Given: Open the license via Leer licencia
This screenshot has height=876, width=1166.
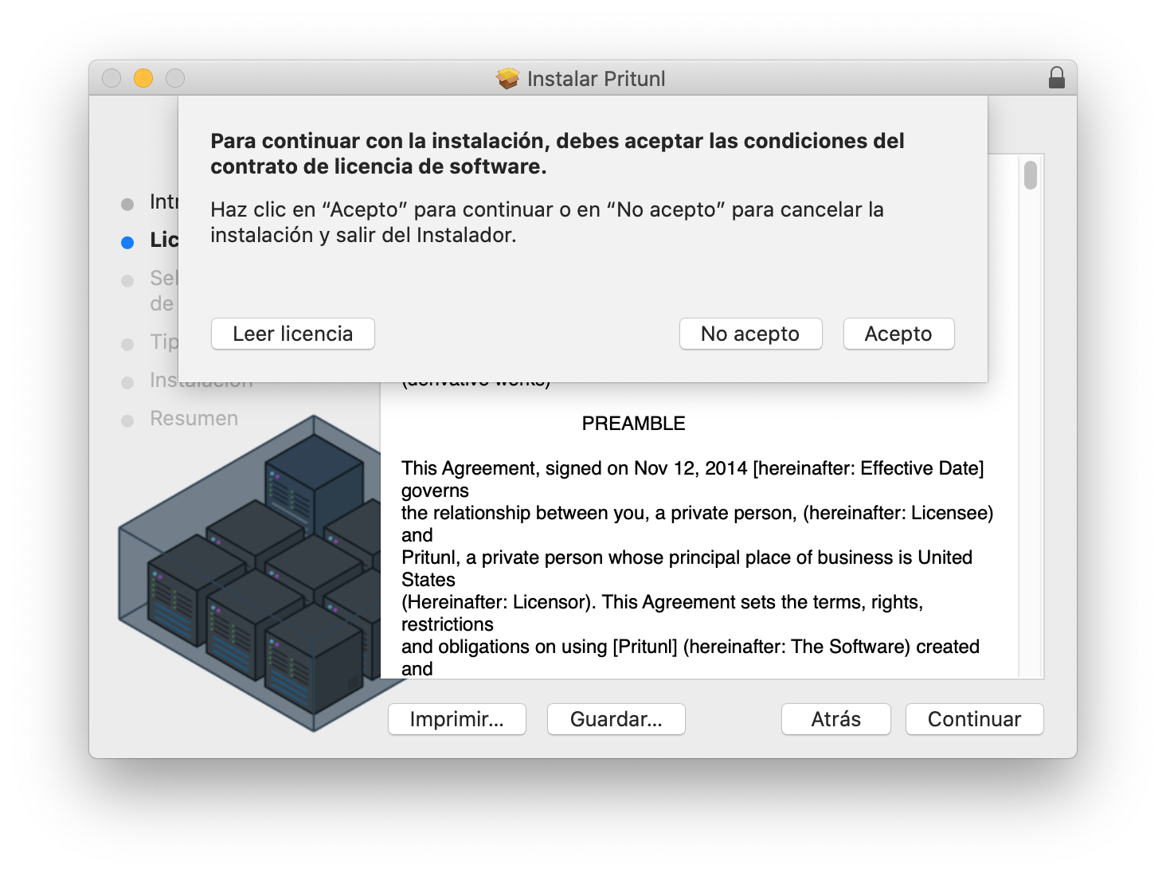Looking at the screenshot, I should [x=292, y=334].
